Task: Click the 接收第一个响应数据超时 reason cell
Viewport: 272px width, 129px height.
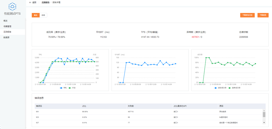Action: point(228,123)
